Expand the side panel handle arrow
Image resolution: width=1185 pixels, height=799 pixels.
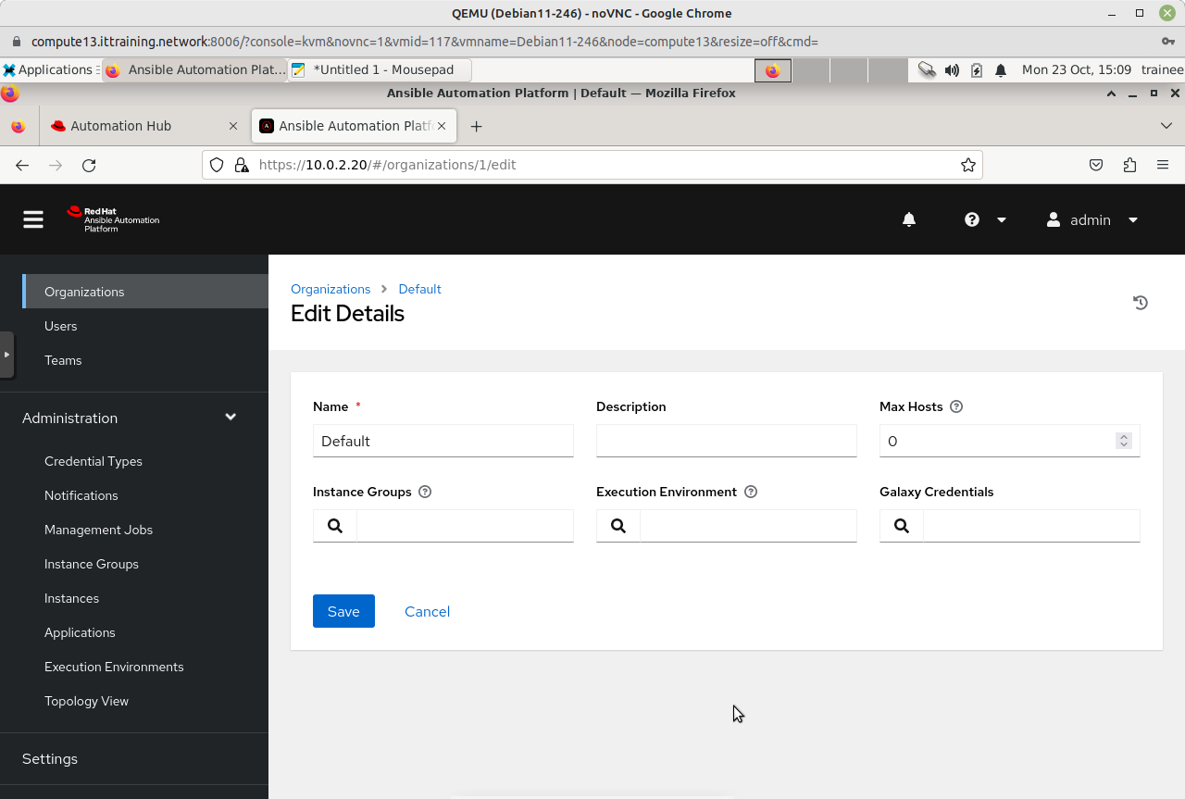(x=6, y=355)
